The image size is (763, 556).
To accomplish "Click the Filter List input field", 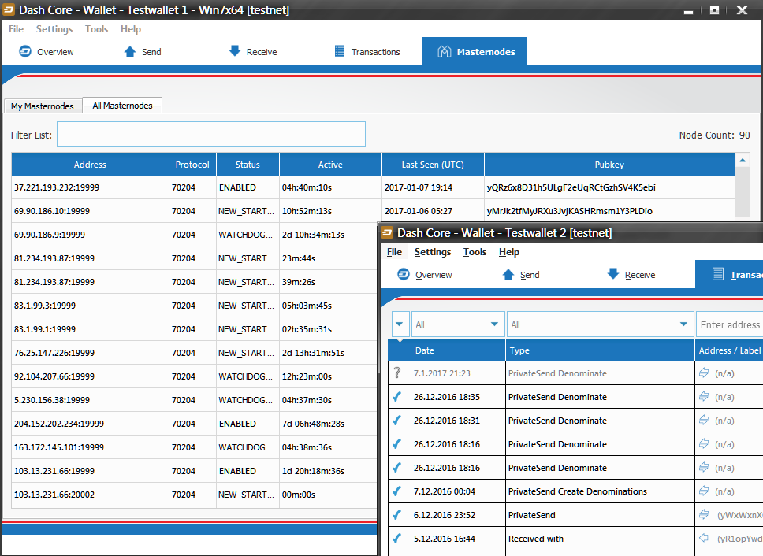I will tap(211, 134).
